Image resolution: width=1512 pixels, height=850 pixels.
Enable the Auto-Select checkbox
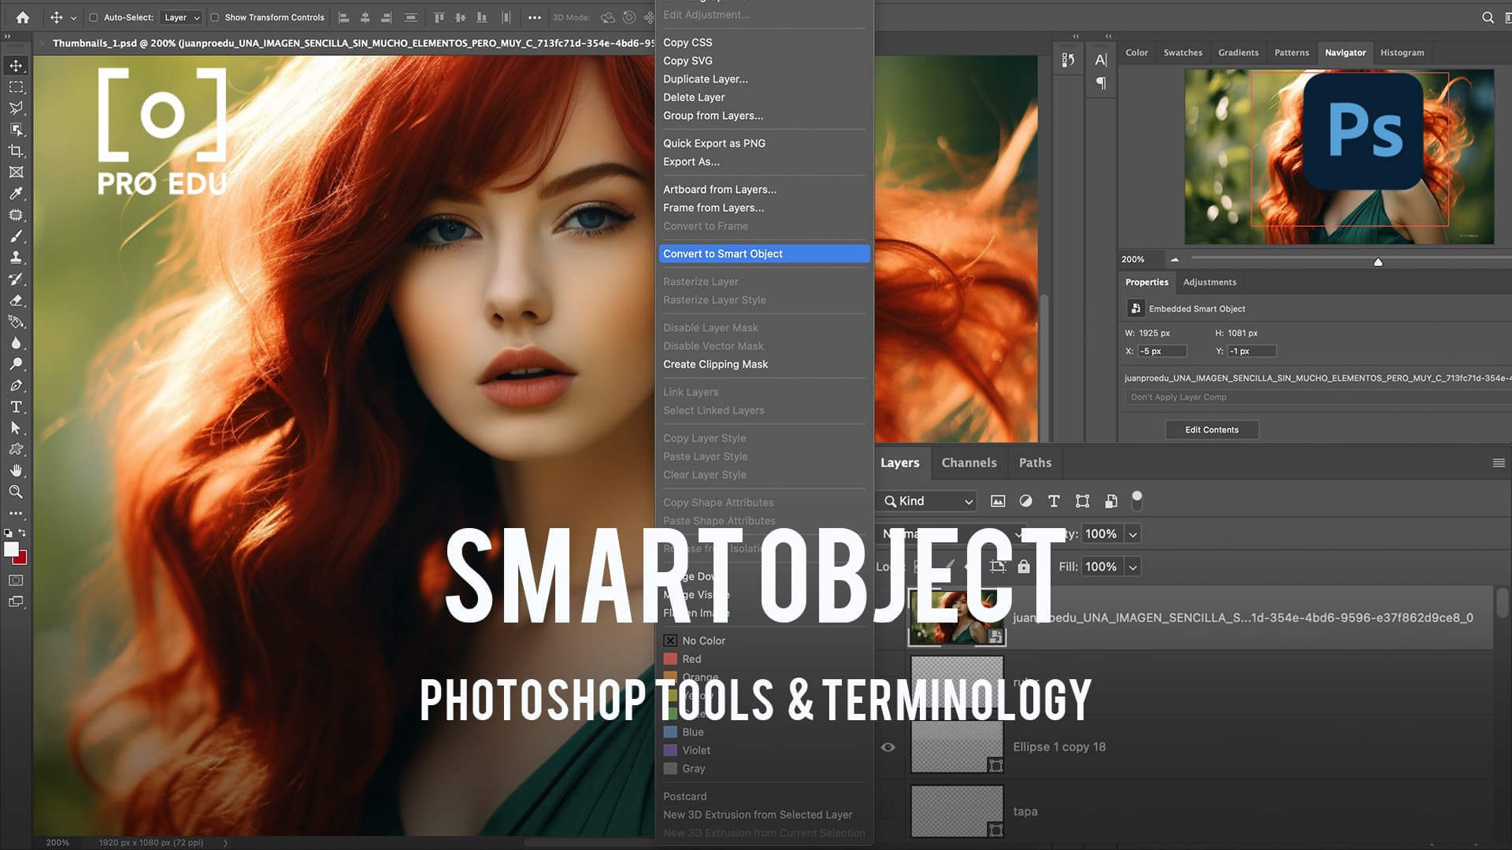pos(92,17)
